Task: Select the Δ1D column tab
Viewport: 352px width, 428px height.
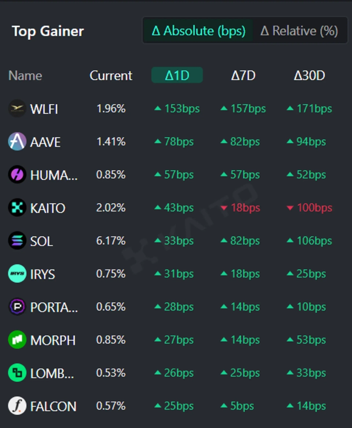Action: [177, 75]
